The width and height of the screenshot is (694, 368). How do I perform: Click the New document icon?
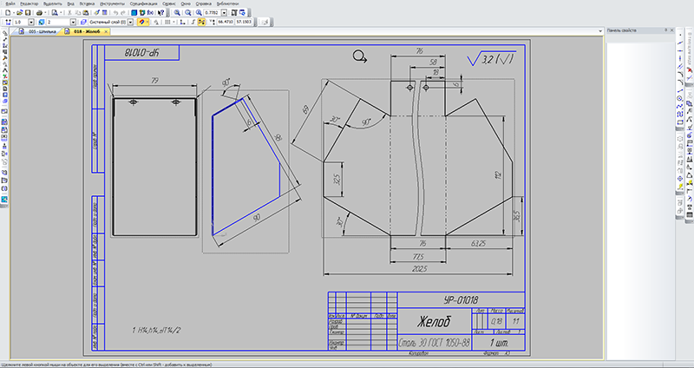(x=6, y=13)
